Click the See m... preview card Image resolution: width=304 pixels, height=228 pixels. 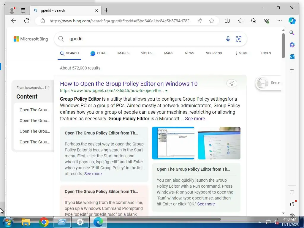tap(268, 83)
